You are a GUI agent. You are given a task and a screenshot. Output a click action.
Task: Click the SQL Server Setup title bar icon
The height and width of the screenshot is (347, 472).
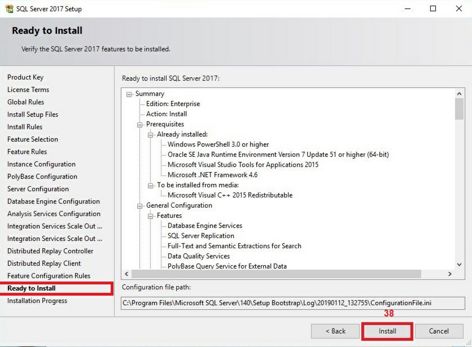(x=9, y=9)
